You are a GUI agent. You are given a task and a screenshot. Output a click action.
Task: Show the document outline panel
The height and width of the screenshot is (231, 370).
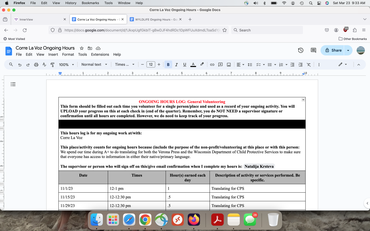coord(13,84)
